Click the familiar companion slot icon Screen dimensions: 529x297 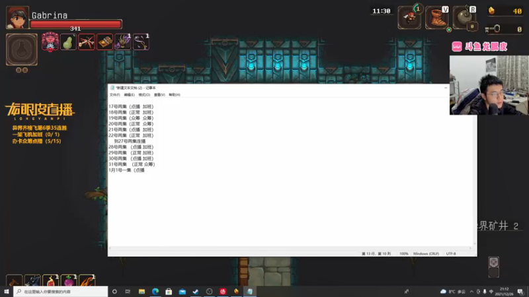(x=409, y=17)
